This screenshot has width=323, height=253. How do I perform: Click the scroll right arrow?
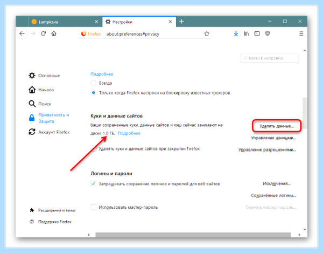[x=299, y=235]
